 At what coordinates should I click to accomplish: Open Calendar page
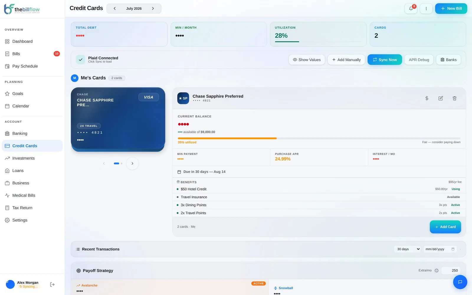[x=32, y=106]
